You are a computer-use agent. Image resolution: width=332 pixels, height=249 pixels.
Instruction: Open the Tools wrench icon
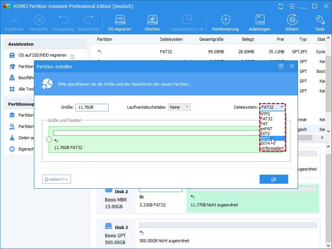coord(320,20)
